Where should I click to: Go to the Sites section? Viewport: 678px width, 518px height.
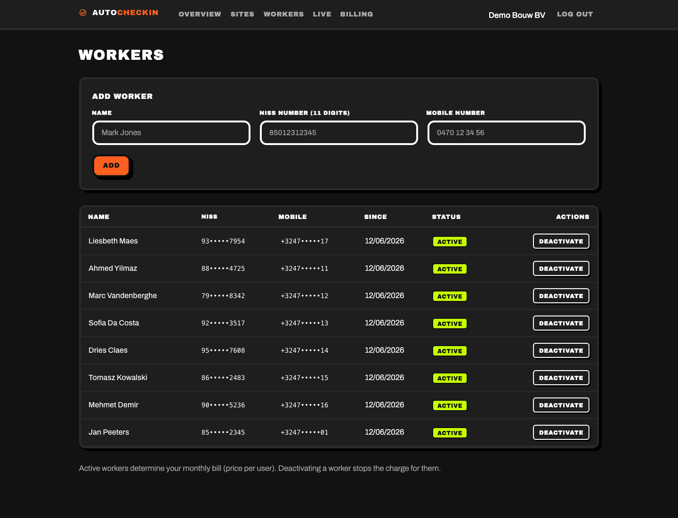click(x=242, y=14)
